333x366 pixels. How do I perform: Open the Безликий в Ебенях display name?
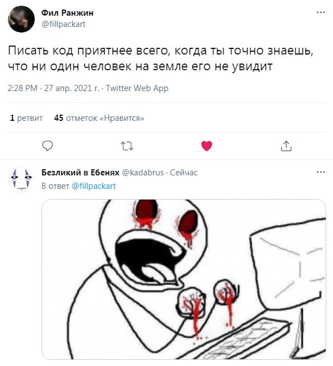80,173
